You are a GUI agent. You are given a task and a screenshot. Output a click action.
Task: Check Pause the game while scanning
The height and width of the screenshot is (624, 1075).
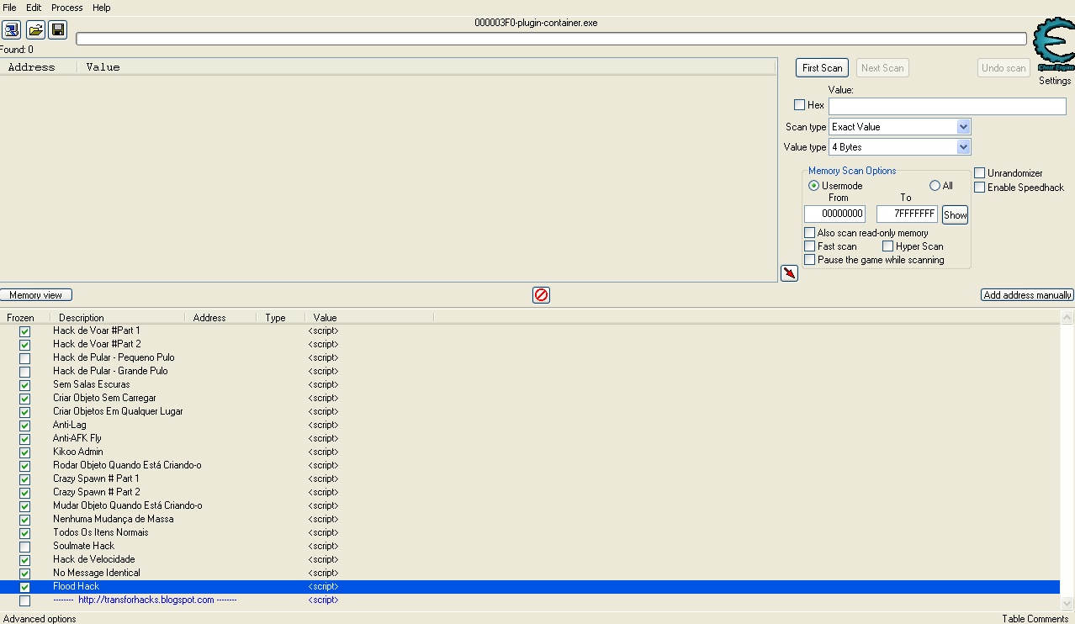[809, 260]
